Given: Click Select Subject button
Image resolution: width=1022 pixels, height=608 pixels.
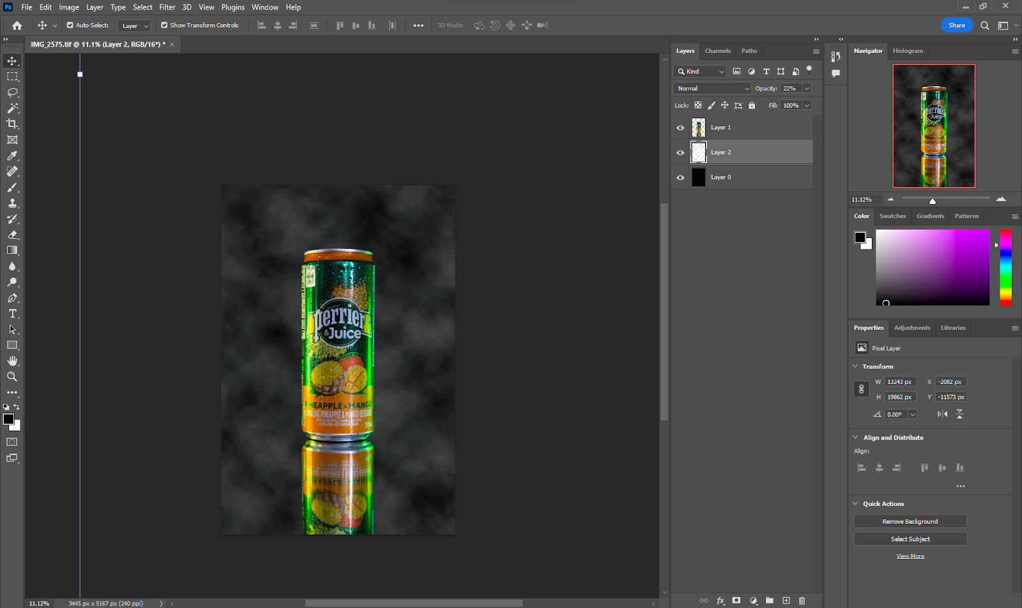Looking at the screenshot, I should click(910, 539).
